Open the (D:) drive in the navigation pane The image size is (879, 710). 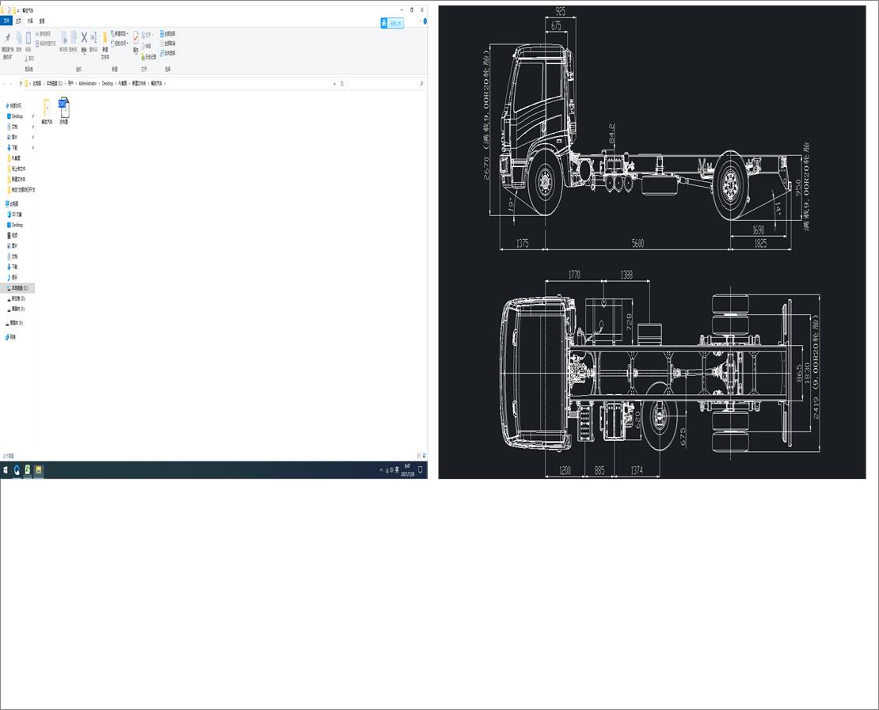pos(18,298)
